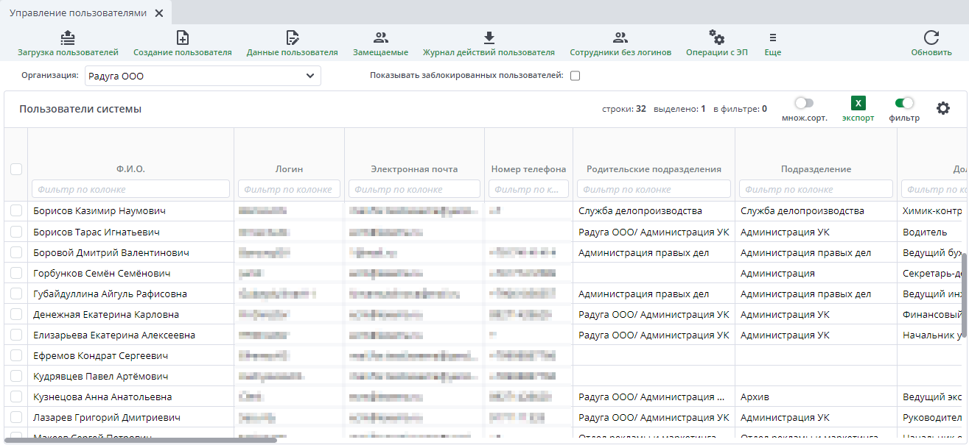Open table settings gear icon
Image resolution: width=969 pixels, height=448 pixels.
pyautogui.click(x=942, y=108)
